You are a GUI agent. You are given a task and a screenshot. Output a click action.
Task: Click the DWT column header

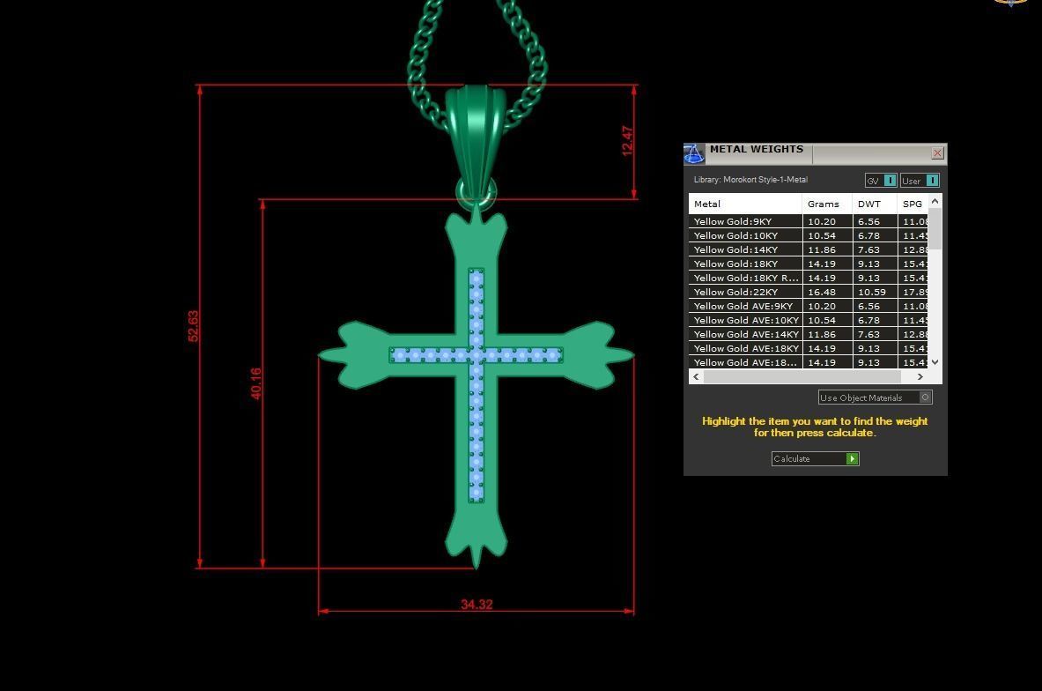[x=875, y=204]
